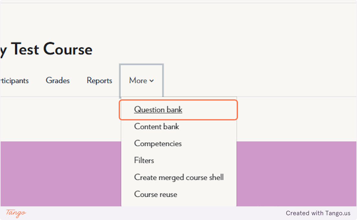The height and width of the screenshot is (220, 357).
Task: Click the Tango logo in the footer
Action: [x=16, y=213]
